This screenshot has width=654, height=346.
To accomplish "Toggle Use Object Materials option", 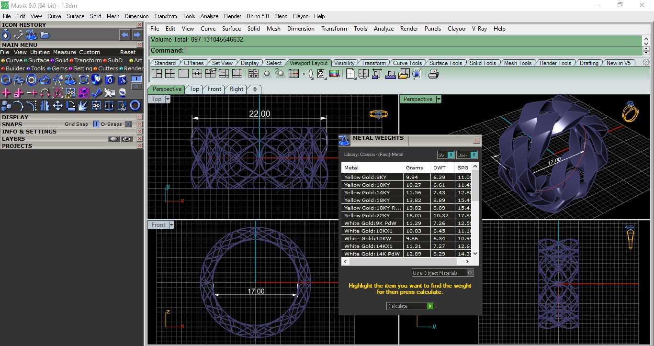I will (443, 273).
